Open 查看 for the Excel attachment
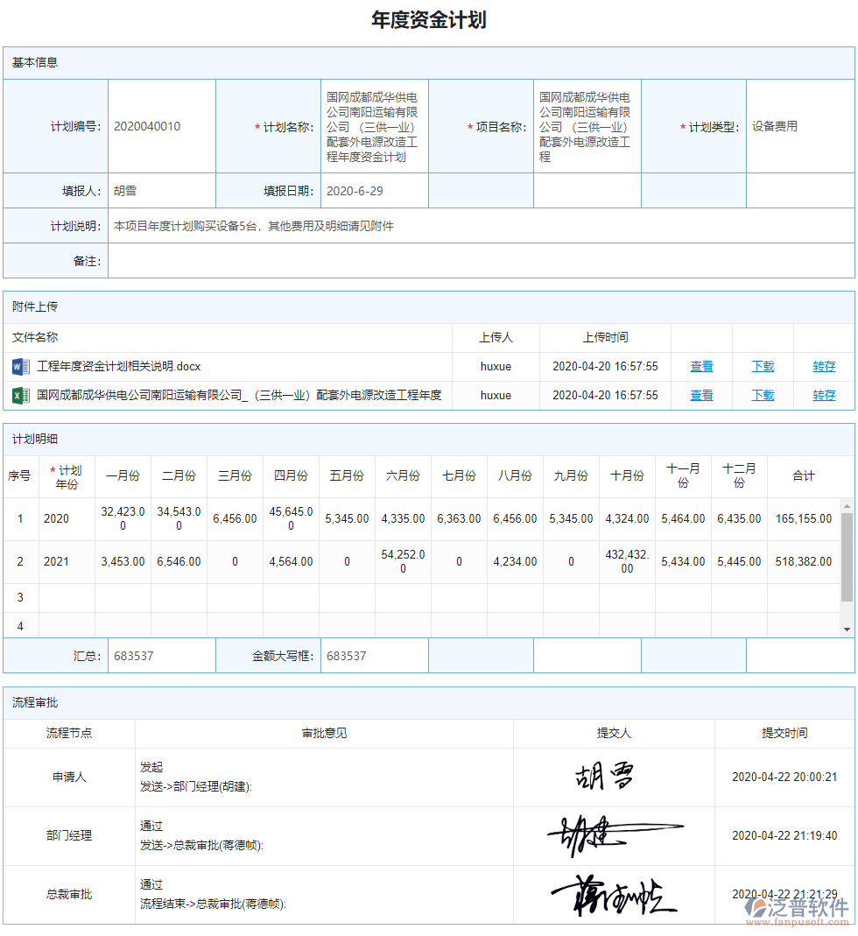 (700, 395)
